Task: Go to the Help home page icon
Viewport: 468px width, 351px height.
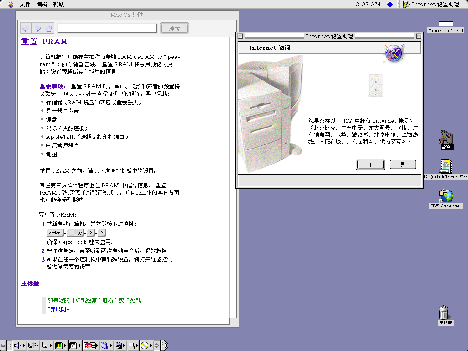Action: coord(49,28)
